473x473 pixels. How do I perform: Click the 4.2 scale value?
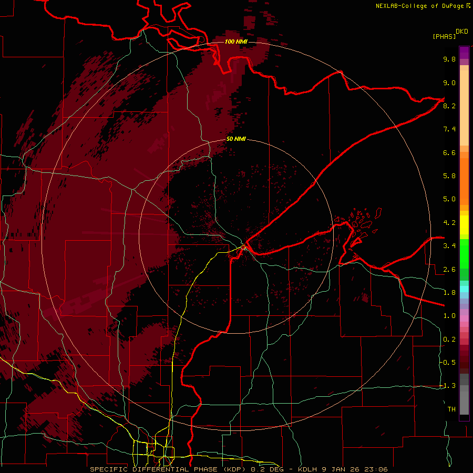point(449,223)
